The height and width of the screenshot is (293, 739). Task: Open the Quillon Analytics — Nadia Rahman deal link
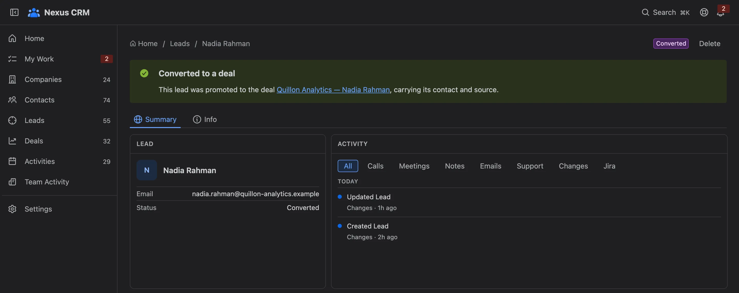[333, 90]
